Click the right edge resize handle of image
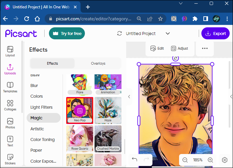233x168 pixels. [x=212, y=121]
